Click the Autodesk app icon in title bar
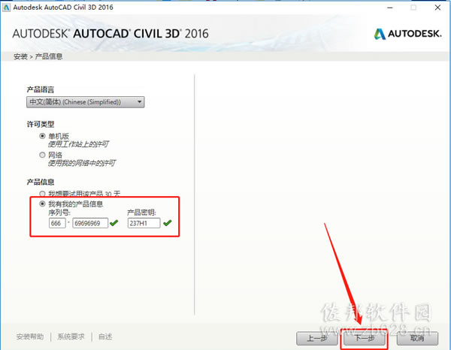Screen dimensions: 451x350 tap(6, 8)
